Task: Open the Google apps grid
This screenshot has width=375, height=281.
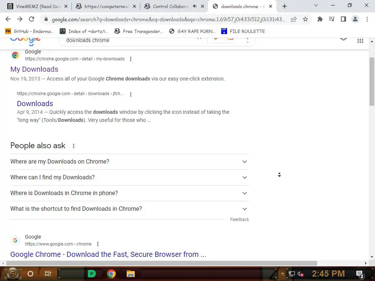Action: point(360,41)
